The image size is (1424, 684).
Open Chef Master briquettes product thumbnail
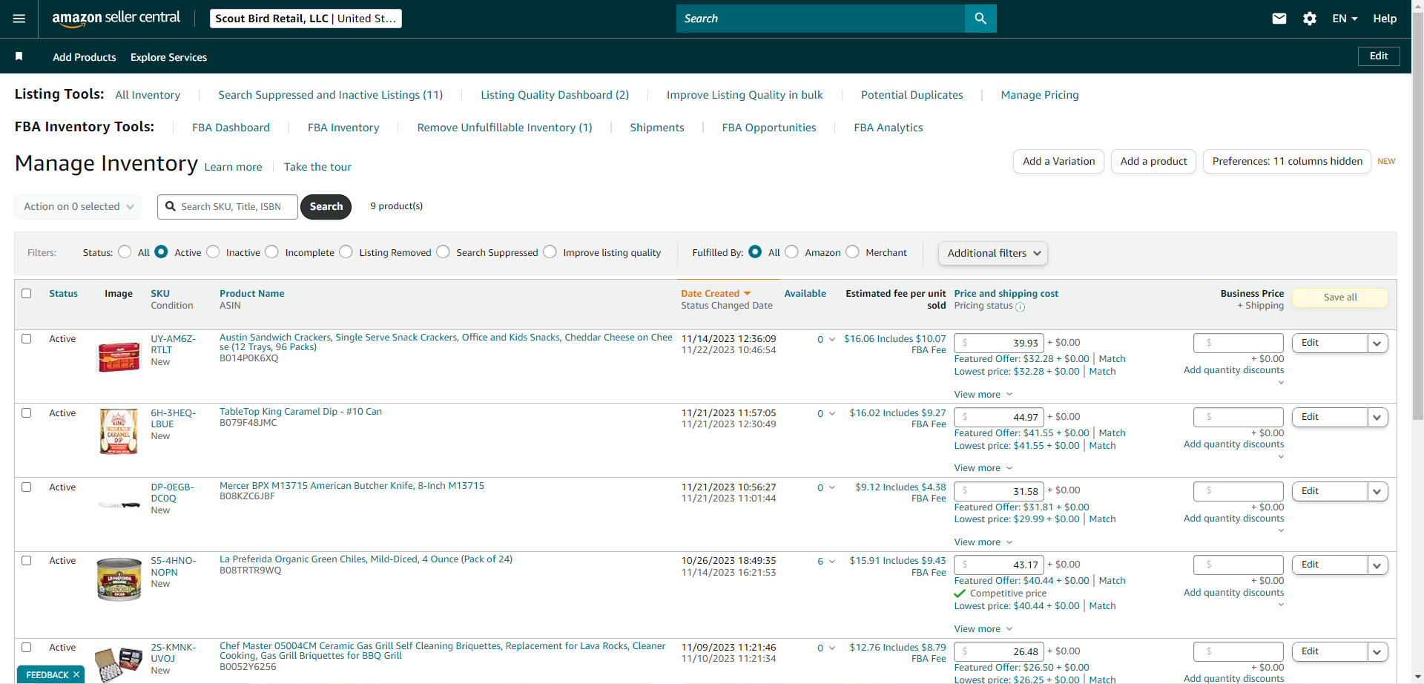tap(119, 664)
